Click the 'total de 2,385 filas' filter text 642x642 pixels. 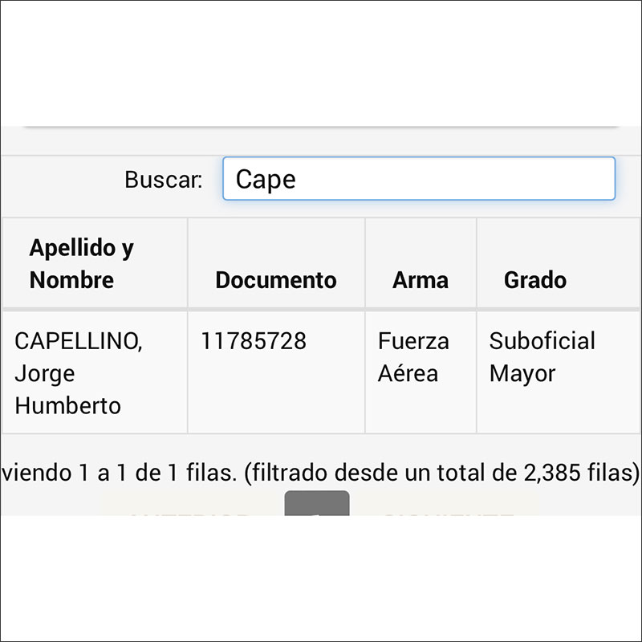click(x=554, y=473)
